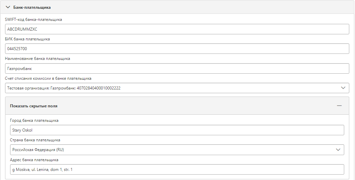Click the Город банка плательщика label

[x=34, y=120]
